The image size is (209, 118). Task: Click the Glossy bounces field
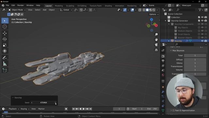coord(195,63)
